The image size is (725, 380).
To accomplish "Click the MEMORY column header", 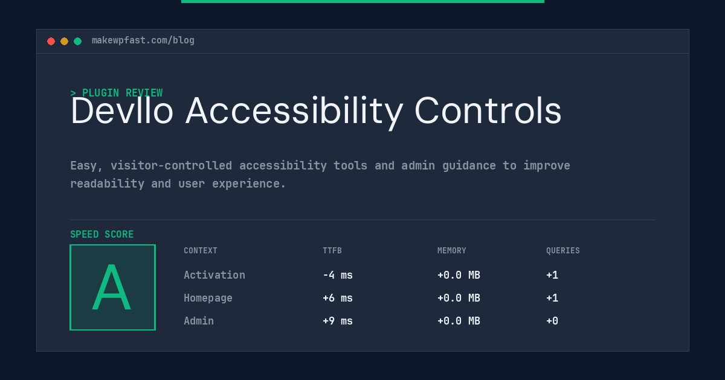I will coord(452,251).
